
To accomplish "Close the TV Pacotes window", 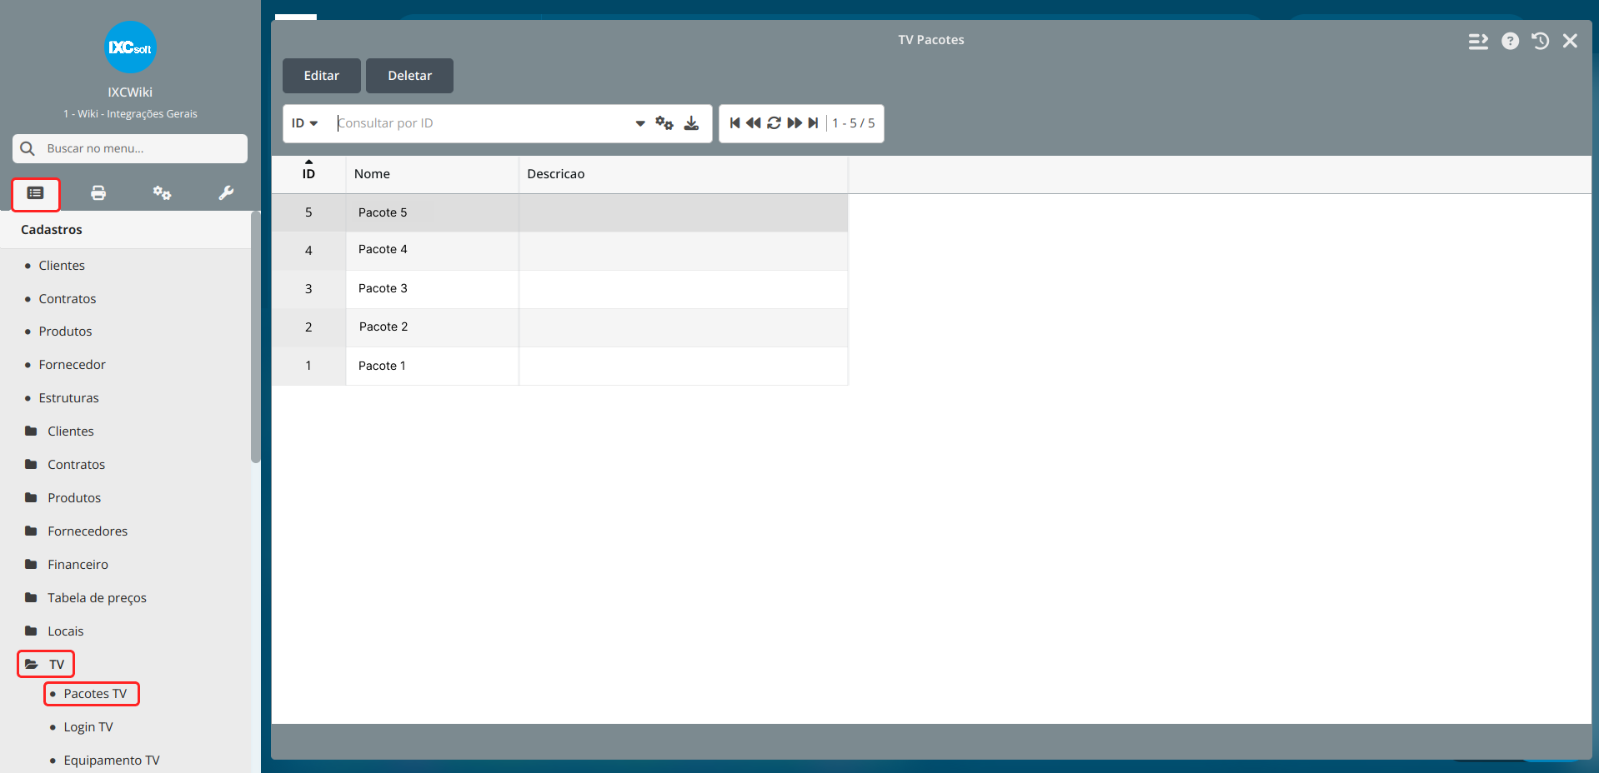I will click(1570, 41).
